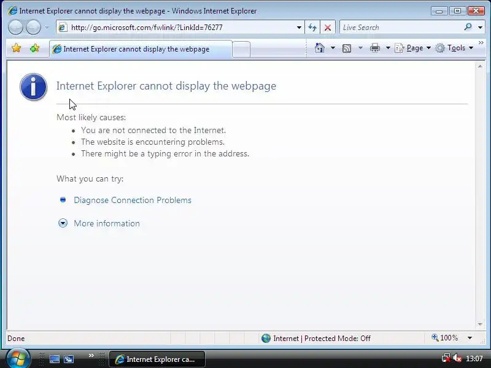Expand the Feeds dropdown arrow
This screenshot has height=368, width=491.
pyautogui.click(x=360, y=48)
